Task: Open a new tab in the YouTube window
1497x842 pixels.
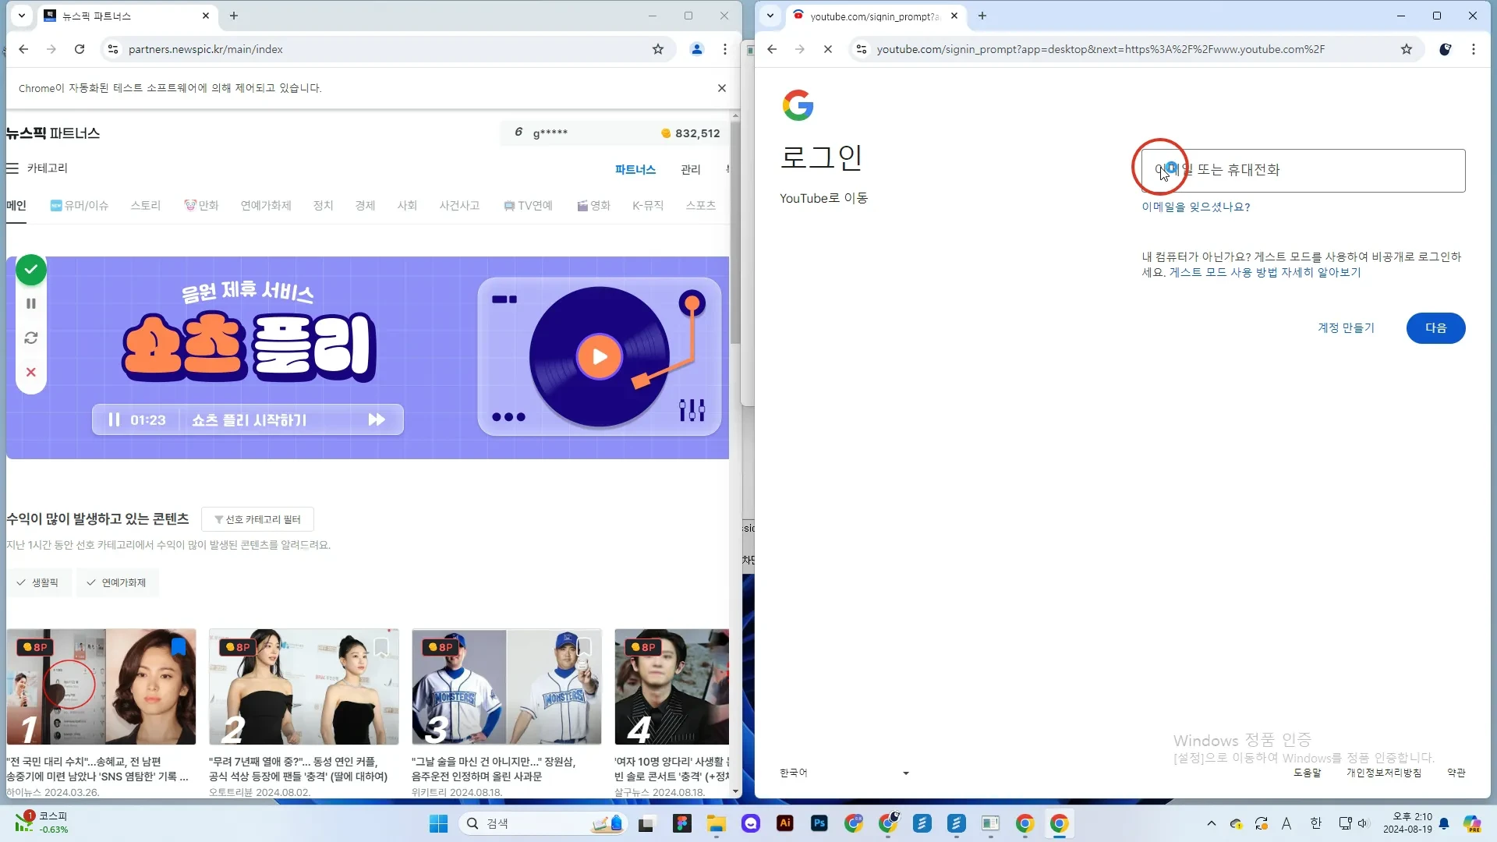Action: coord(982,16)
